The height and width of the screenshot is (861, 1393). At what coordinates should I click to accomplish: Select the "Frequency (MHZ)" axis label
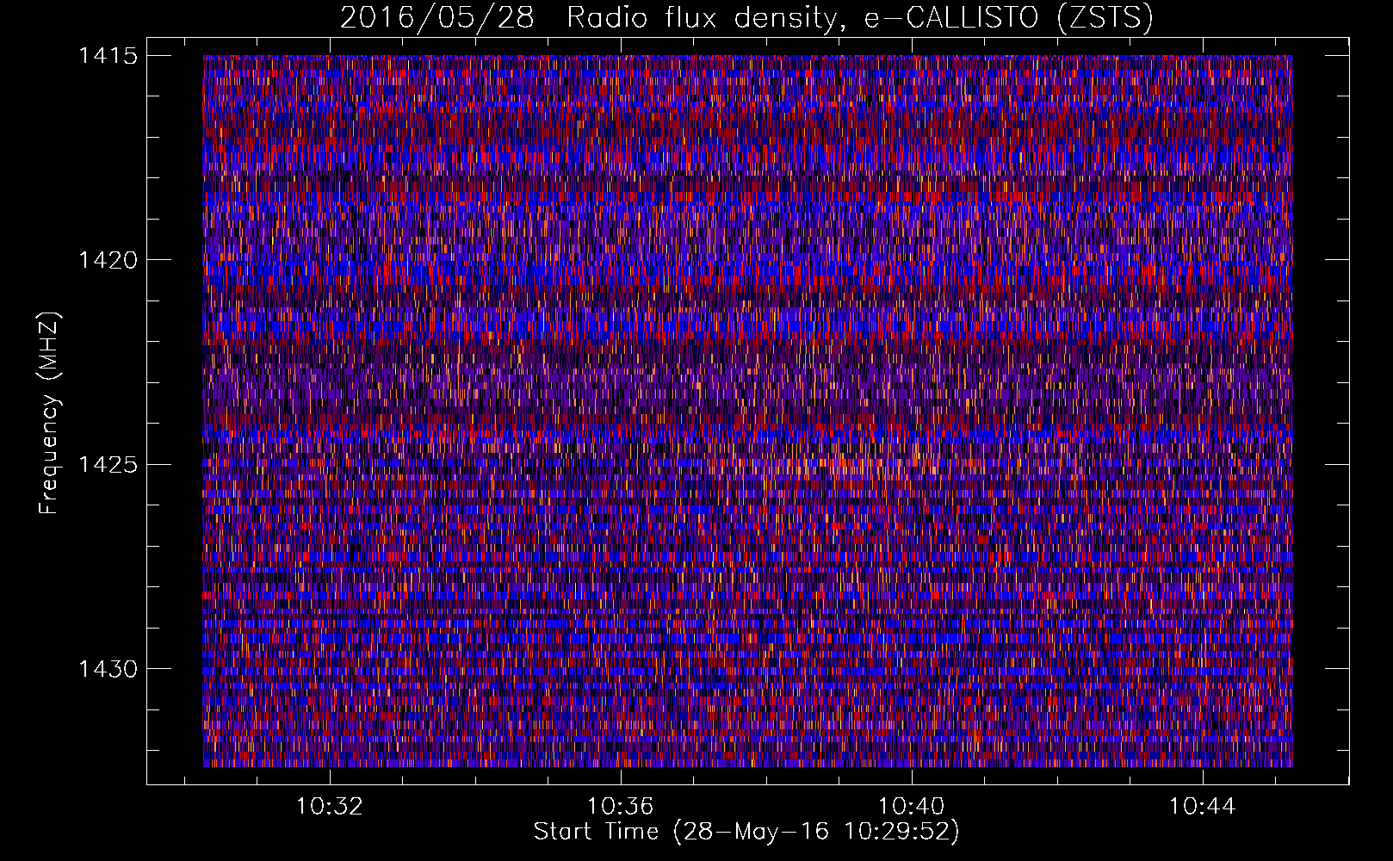click(x=49, y=413)
